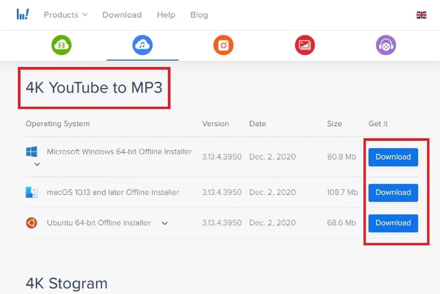This screenshot has height=294, width=440.
Task: Click the 4K Download logo
Action: (x=23, y=15)
